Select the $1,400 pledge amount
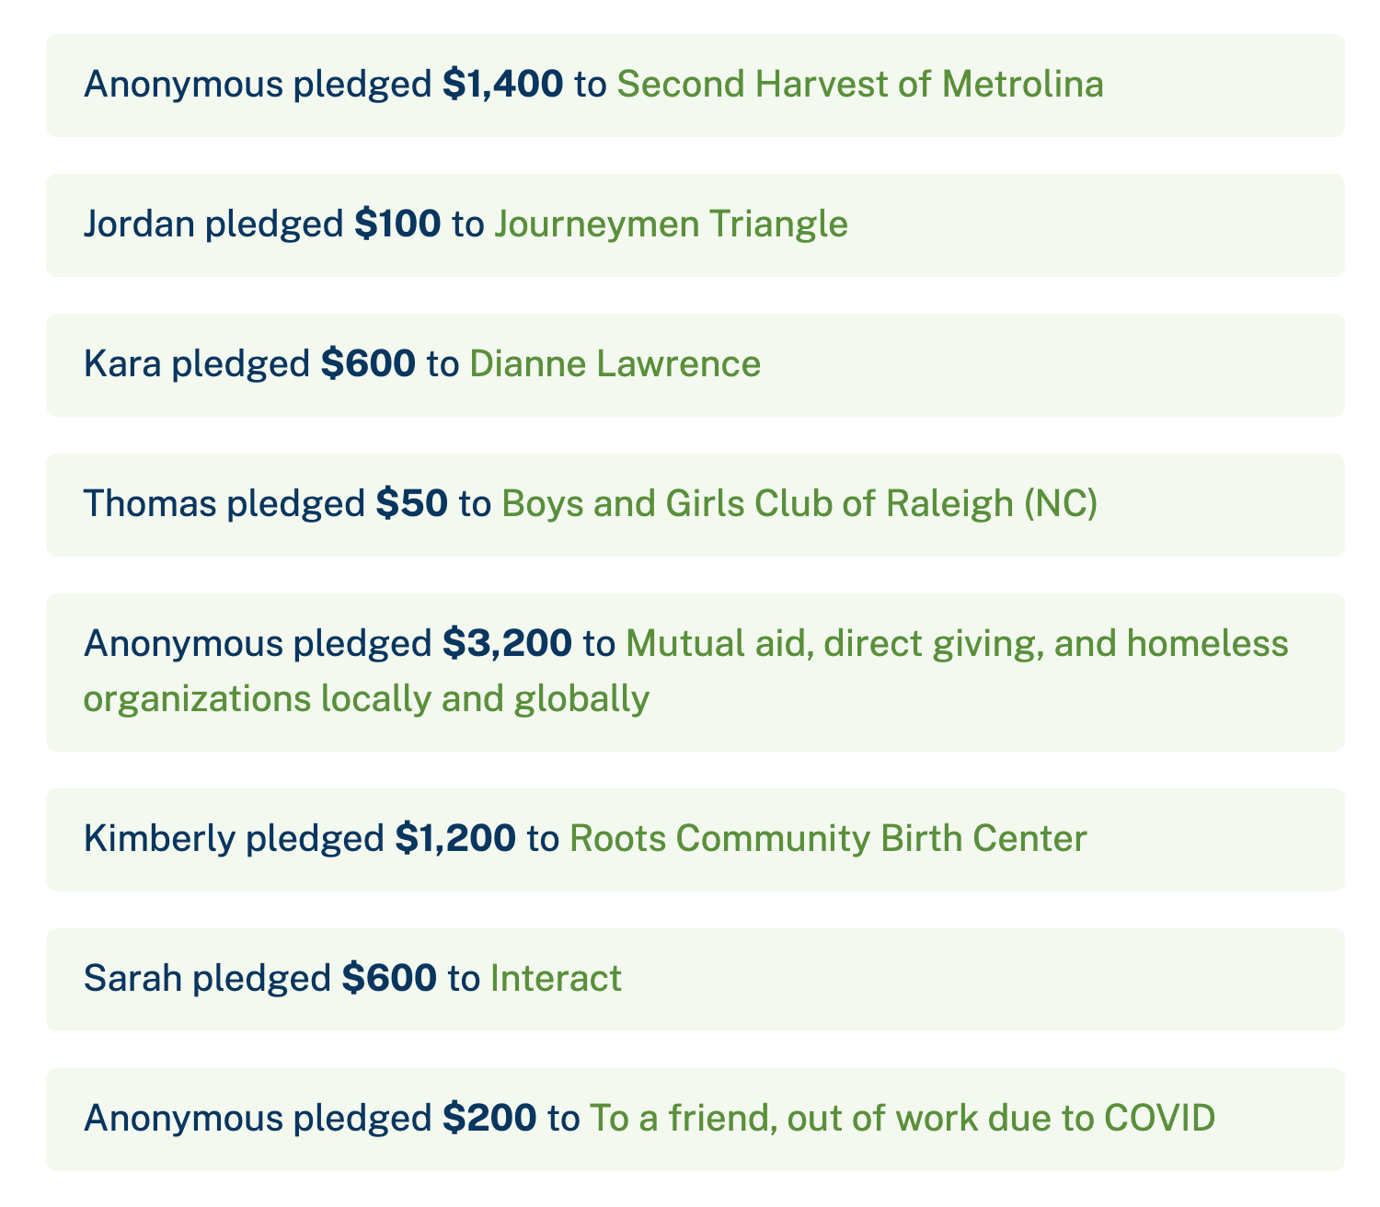This screenshot has height=1207, width=1380. click(503, 85)
